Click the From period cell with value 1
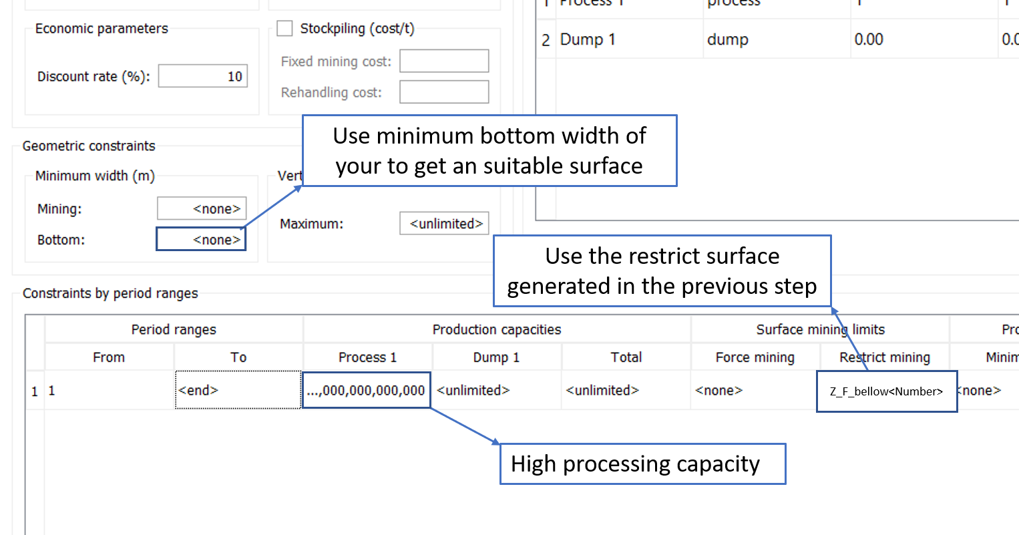Image resolution: width=1019 pixels, height=535 pixels. [x=108, y=390]
